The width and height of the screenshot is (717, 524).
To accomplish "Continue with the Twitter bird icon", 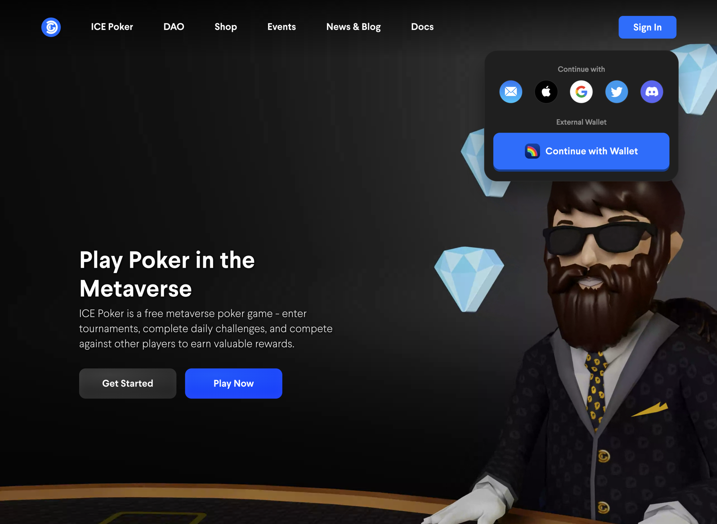I will [x=617, y=92].
